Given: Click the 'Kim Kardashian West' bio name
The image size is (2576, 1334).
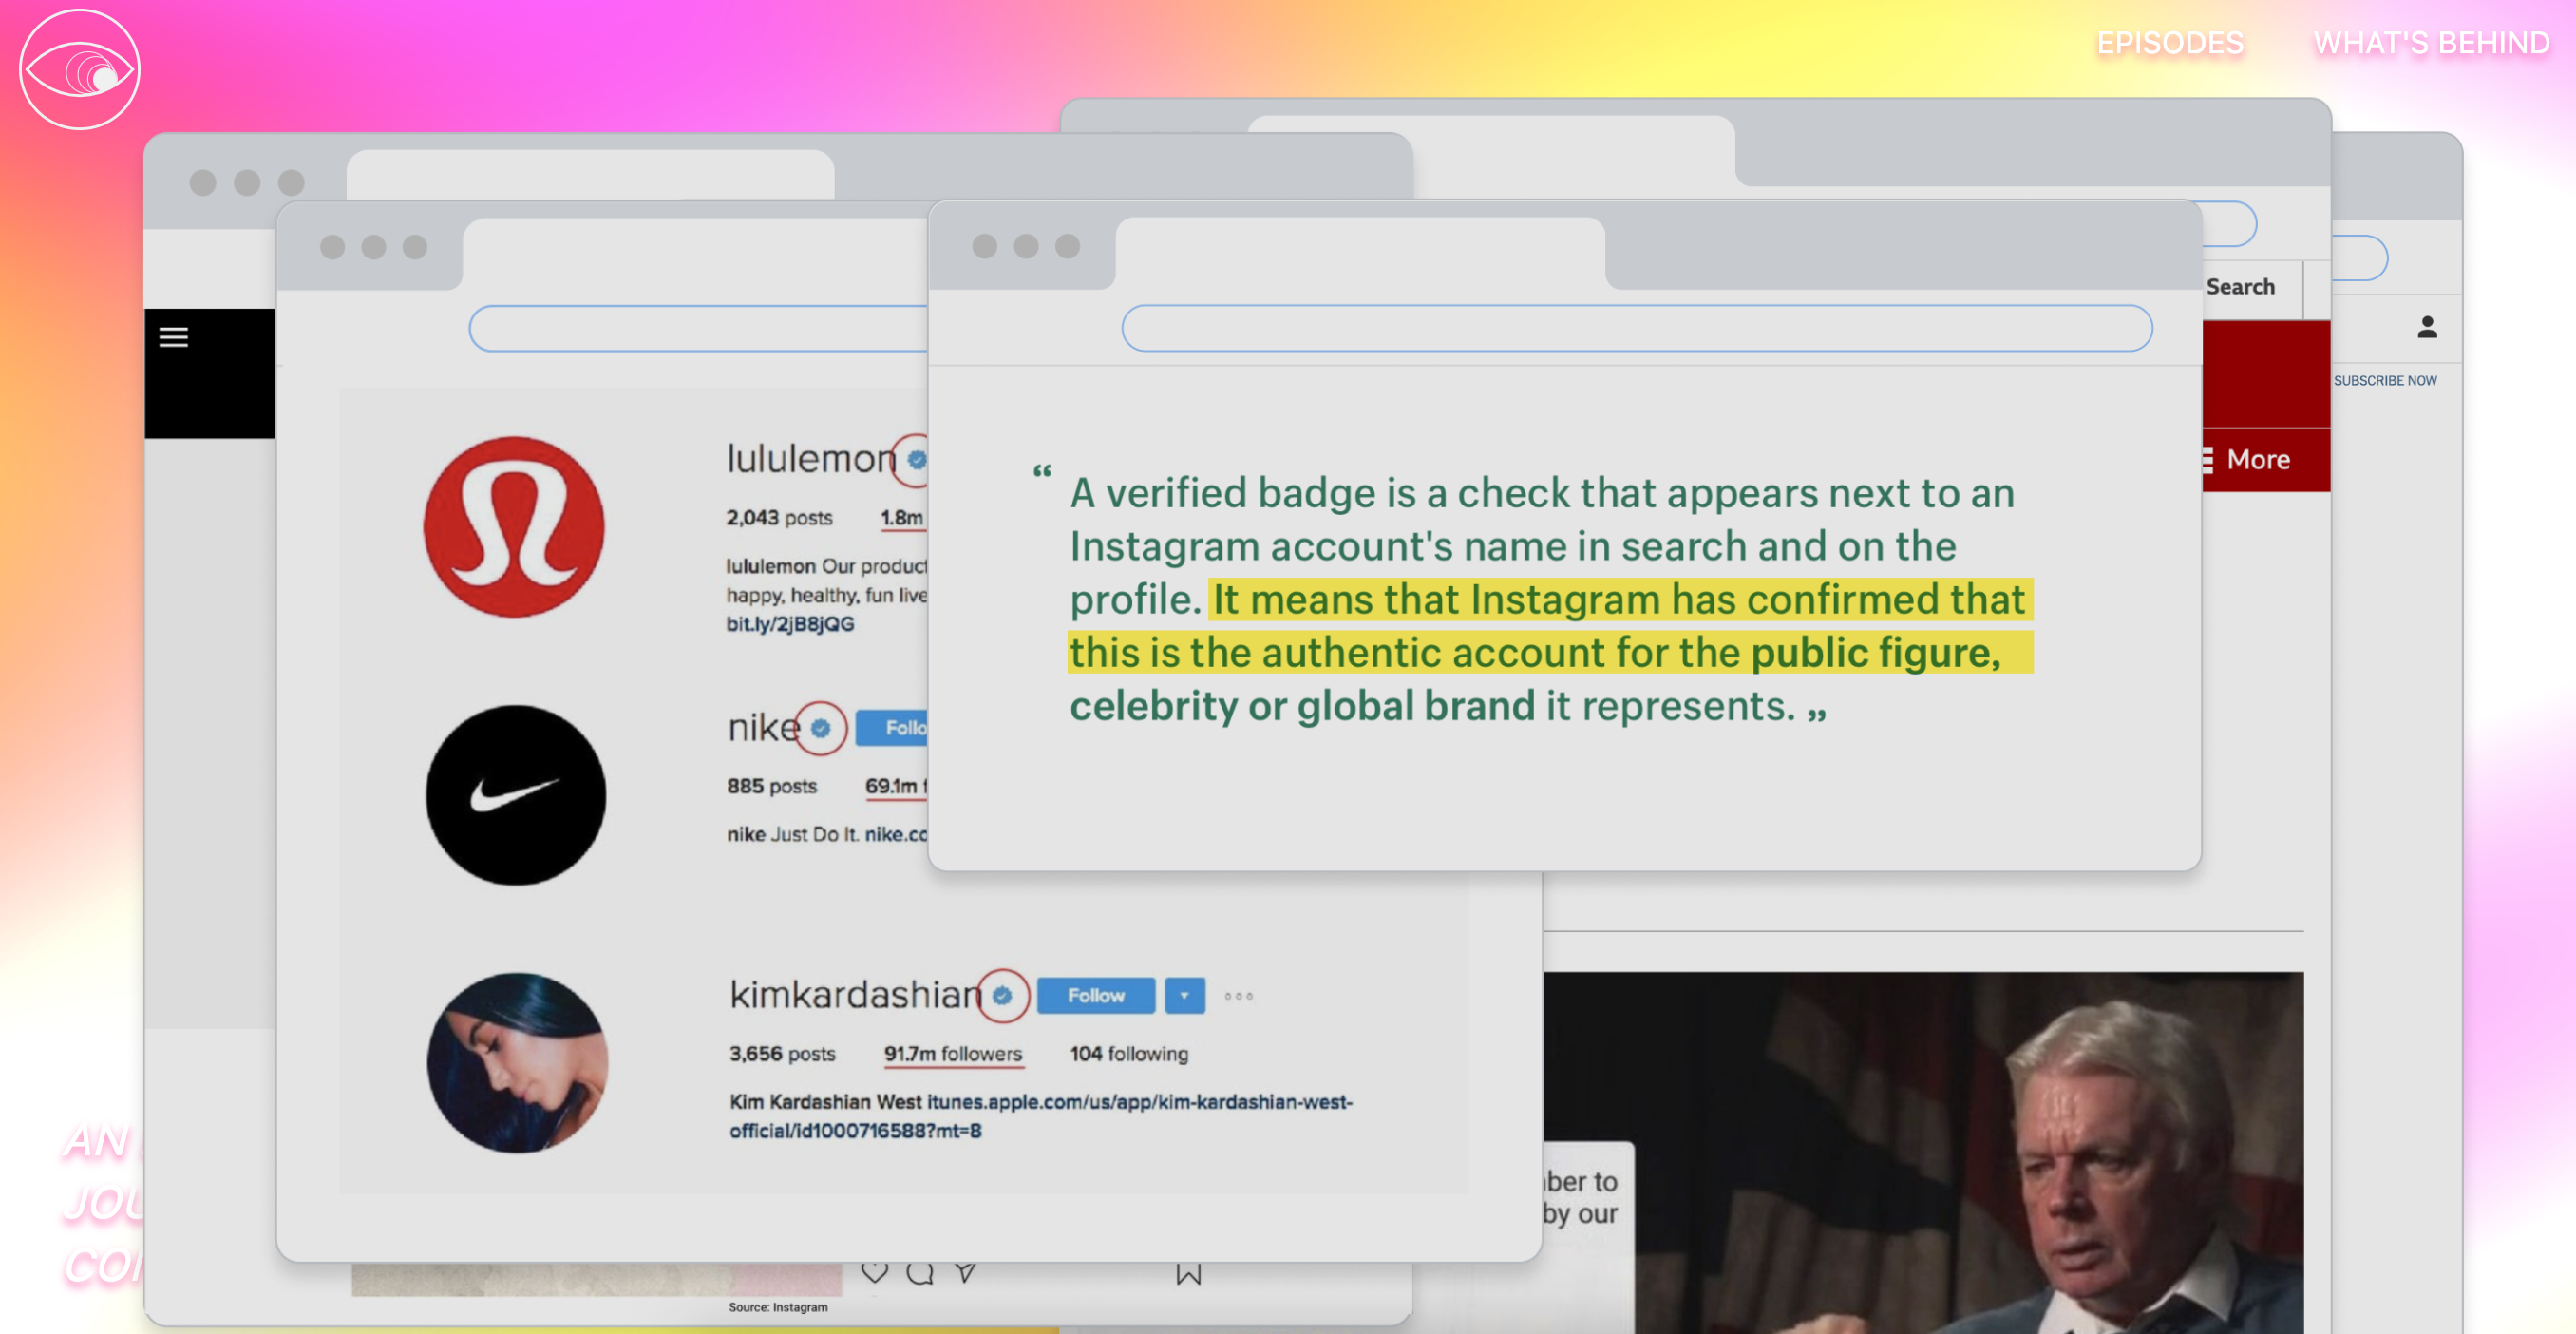Looking at the screenshot, I should click(825, 1102).
